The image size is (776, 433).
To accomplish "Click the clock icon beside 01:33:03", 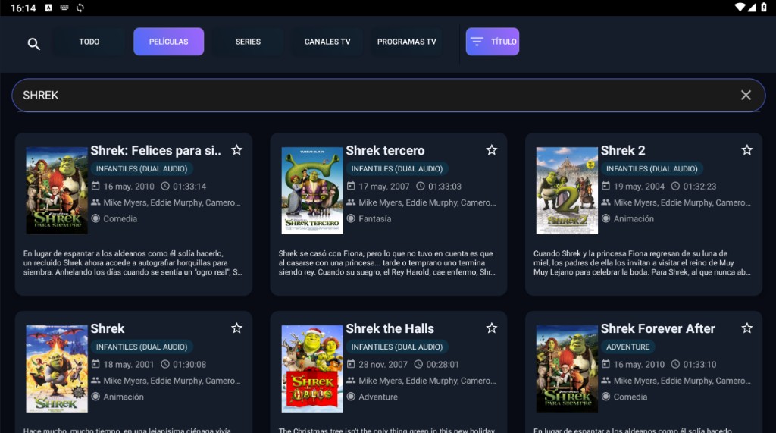I will pos(420,186).
